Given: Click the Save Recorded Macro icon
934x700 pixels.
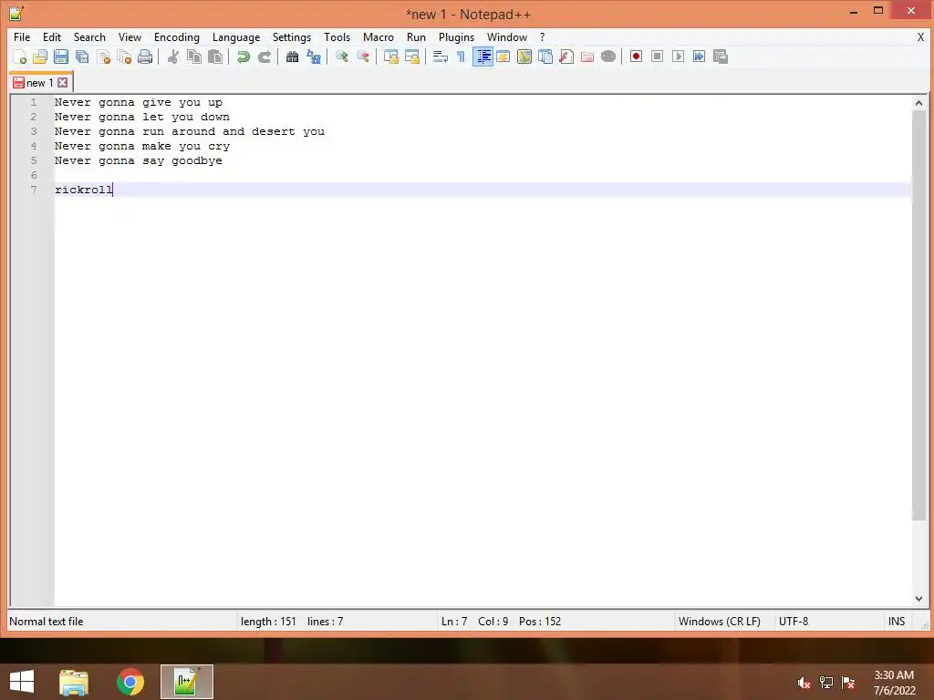Looking at the screenshot, I should point(721,57).
